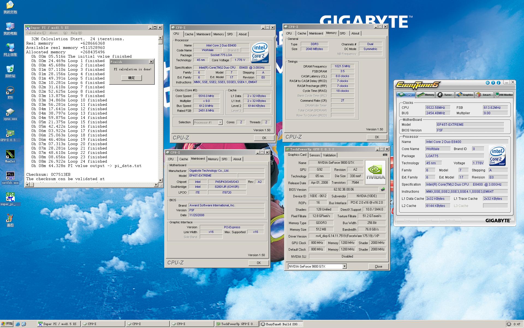Click the Start button on taskbar
Screen dimensions: 524x328
pos(7,324)
